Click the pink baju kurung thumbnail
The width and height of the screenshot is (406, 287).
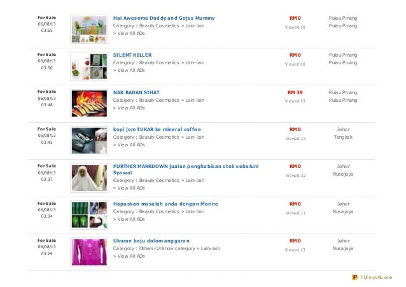pyautogui.click(x=89, y=252)
